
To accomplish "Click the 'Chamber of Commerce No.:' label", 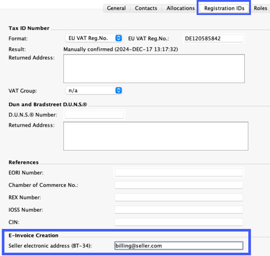I will point(44,185).
